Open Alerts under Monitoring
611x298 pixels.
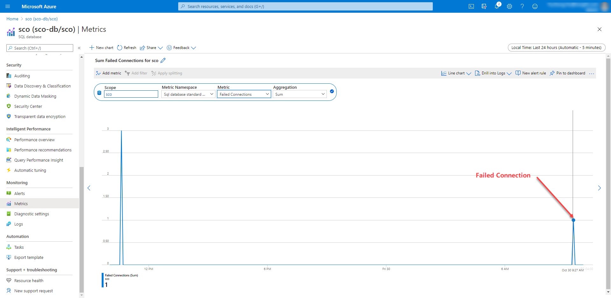(19, 193)
